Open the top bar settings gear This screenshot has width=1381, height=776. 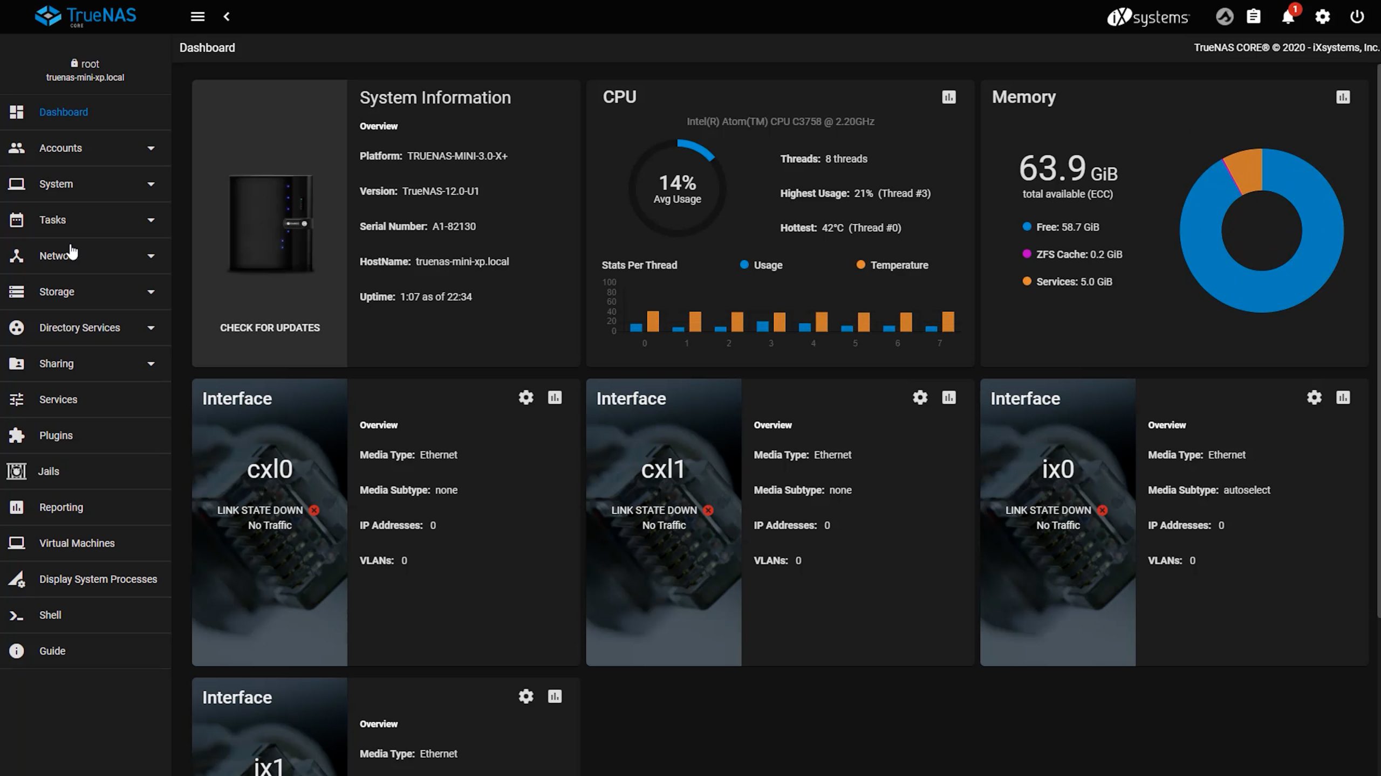pos(1322,17)
